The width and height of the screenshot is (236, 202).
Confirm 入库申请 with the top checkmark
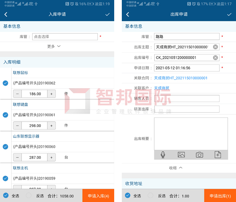tap(107, 14)
